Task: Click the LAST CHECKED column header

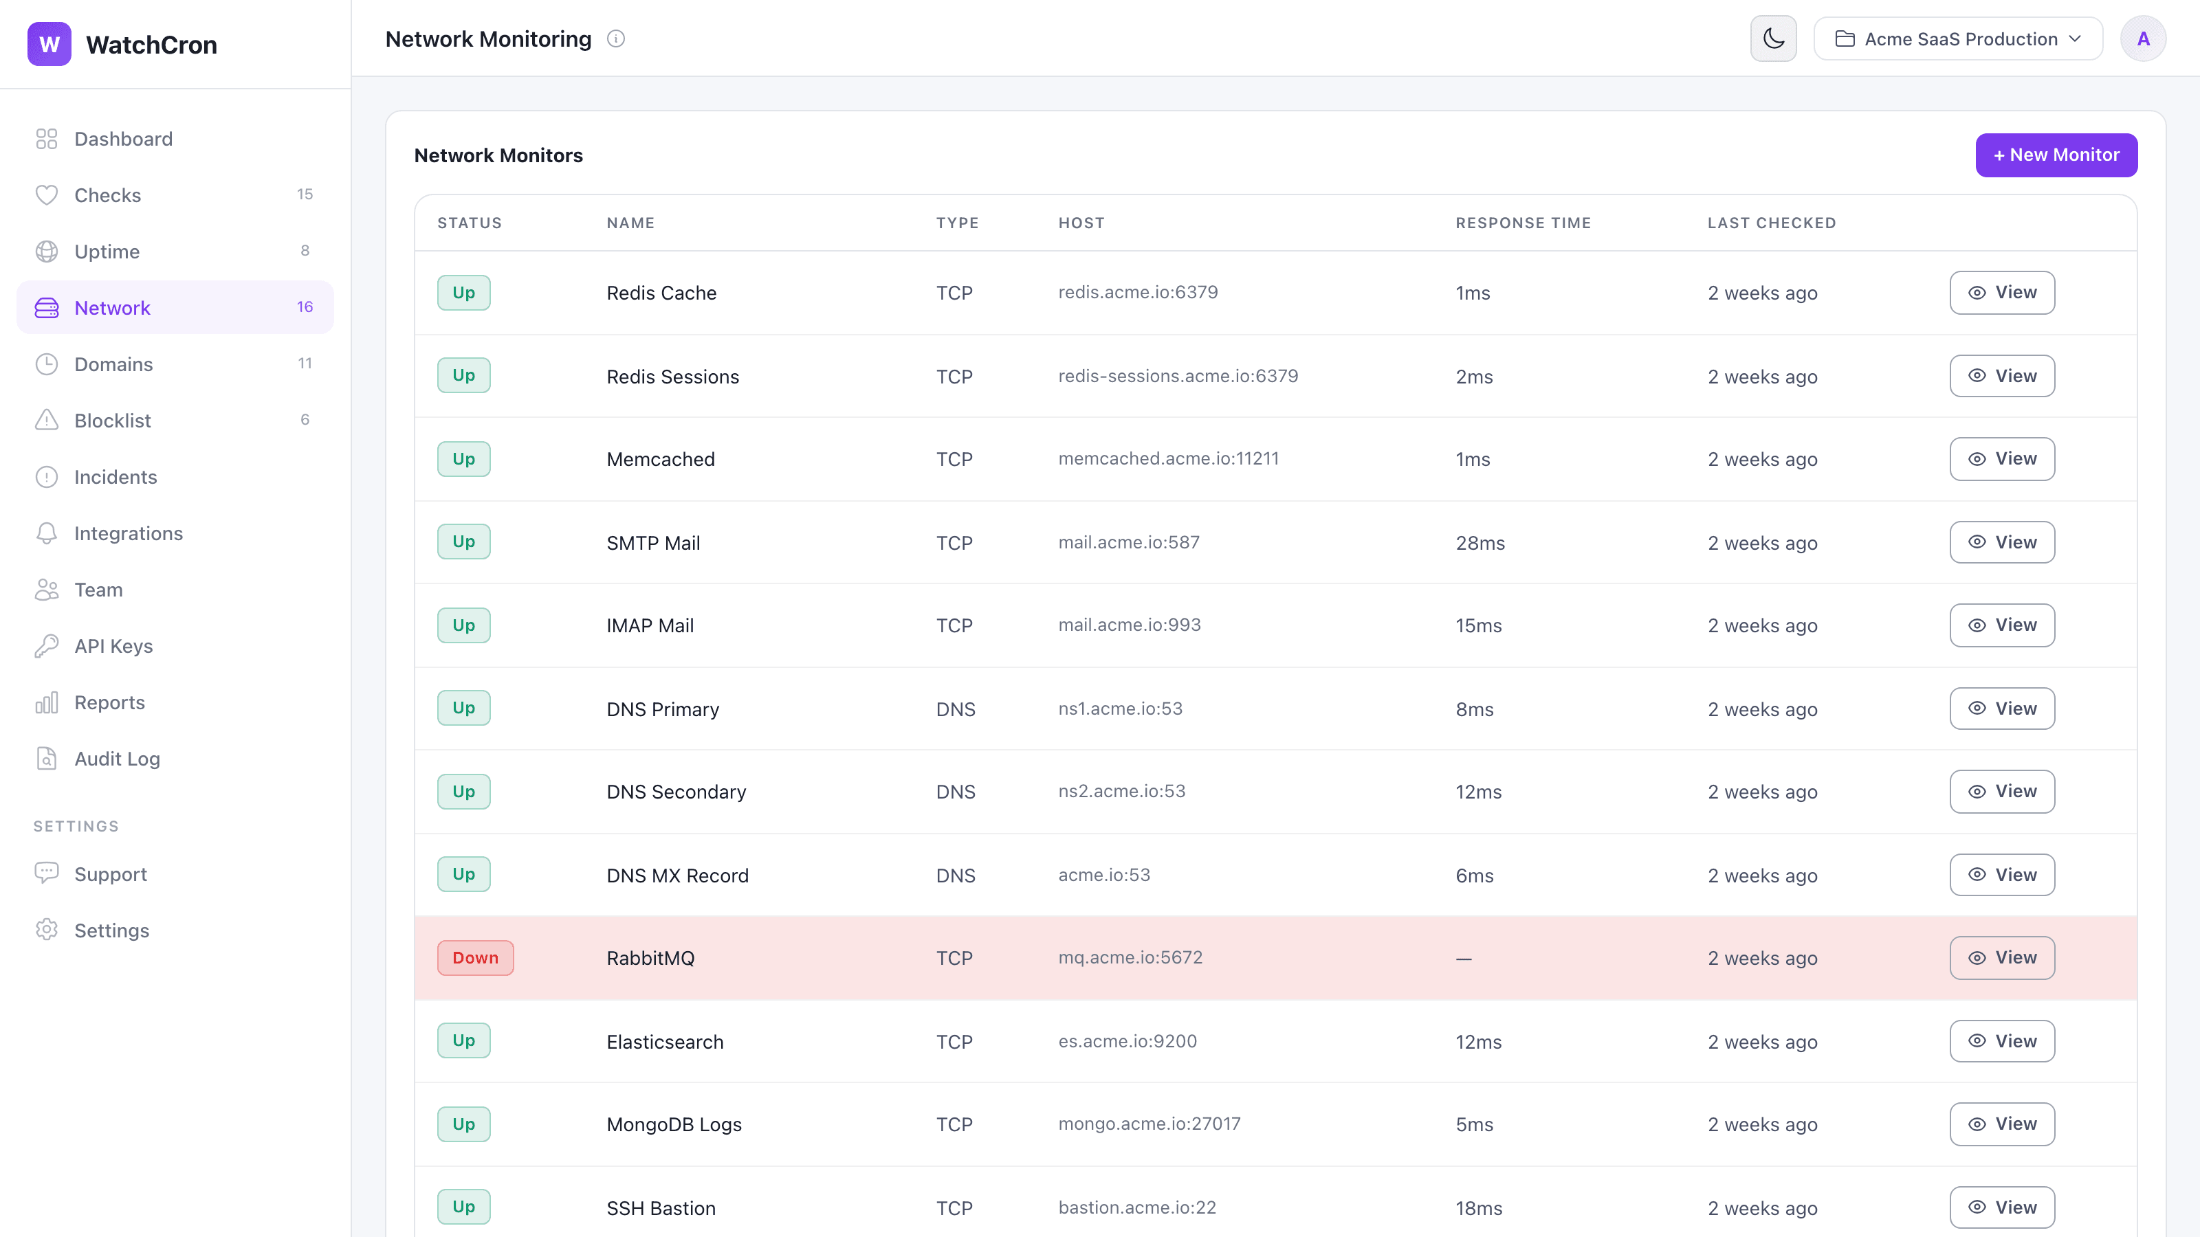Action: [x=1771, y=223]
